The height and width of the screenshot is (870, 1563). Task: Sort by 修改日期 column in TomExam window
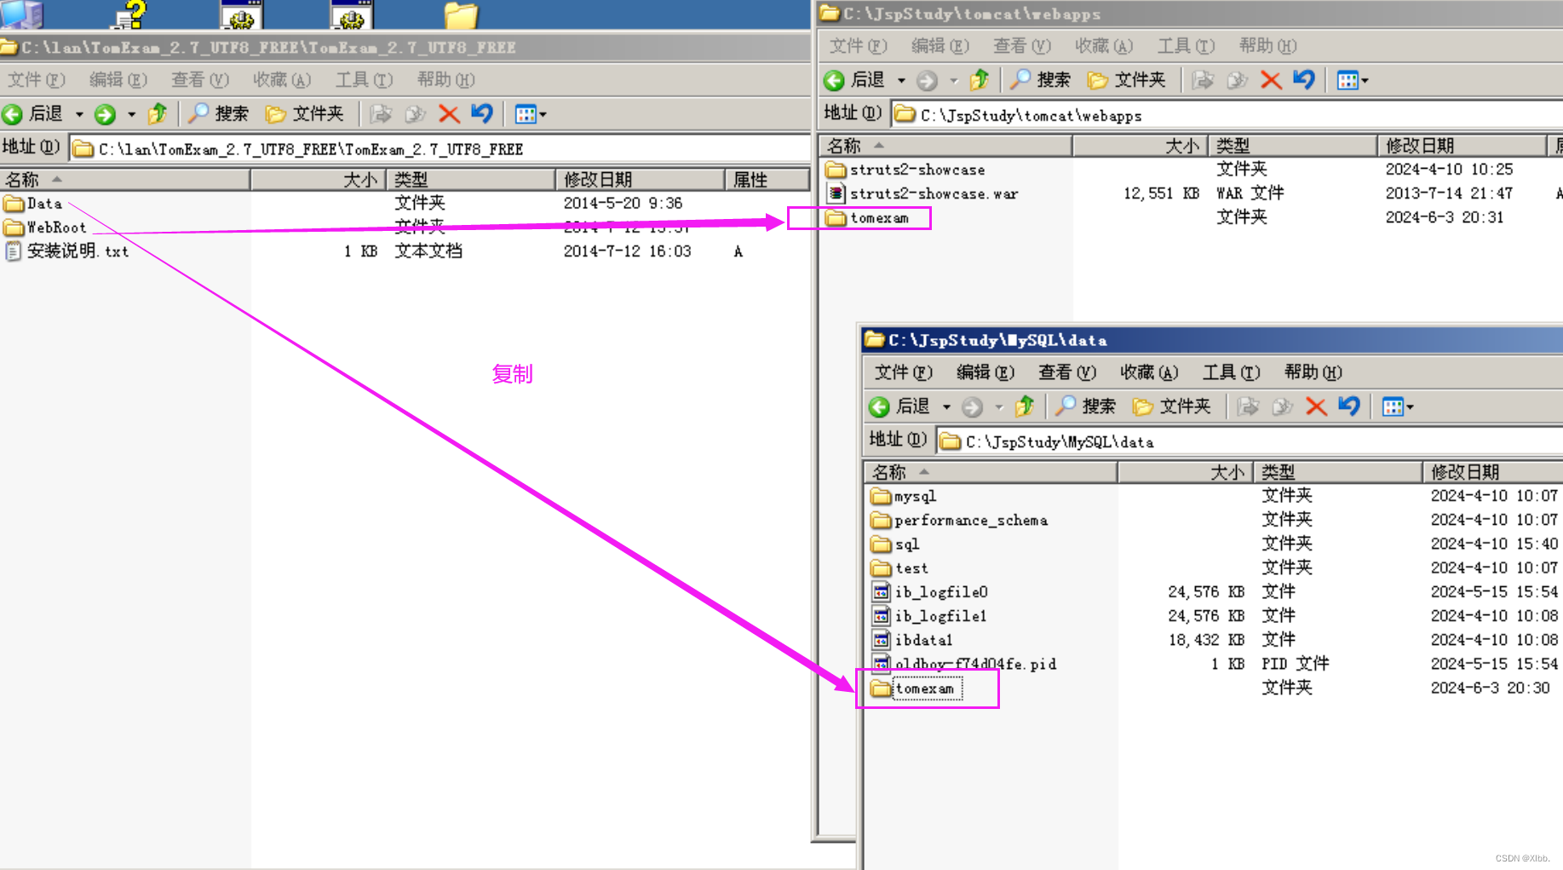pos(641,180)
